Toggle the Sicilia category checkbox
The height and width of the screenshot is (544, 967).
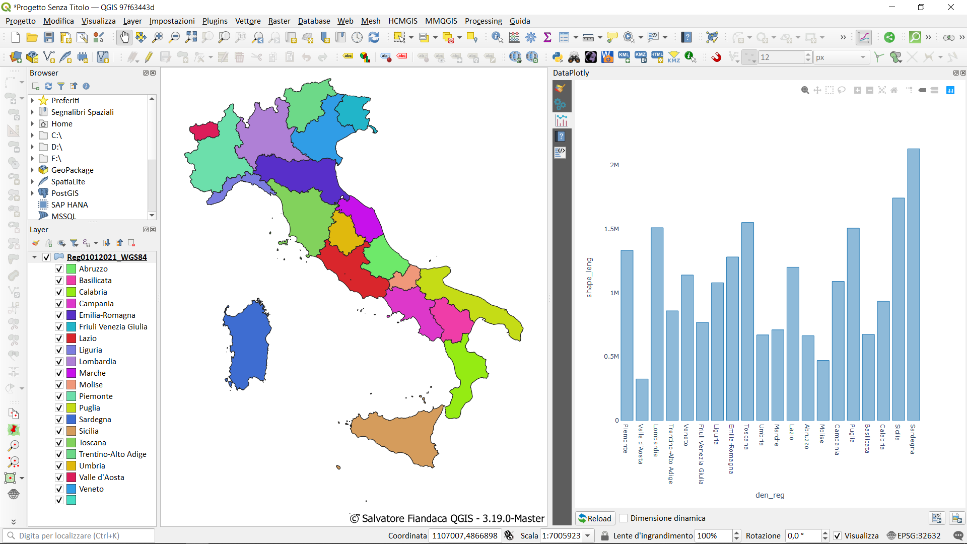59,431
